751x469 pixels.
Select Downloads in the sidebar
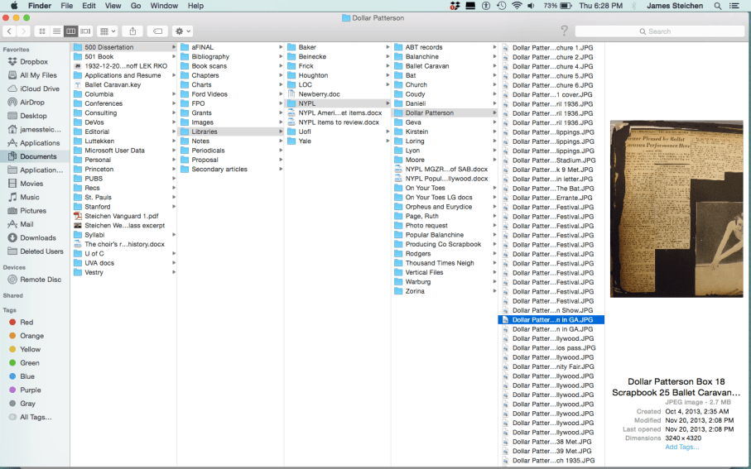point(37,237)
